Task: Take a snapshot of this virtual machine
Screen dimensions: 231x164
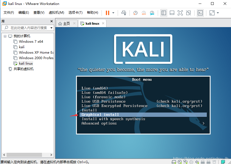Action: pyautogui.click(x=135, y=13)
